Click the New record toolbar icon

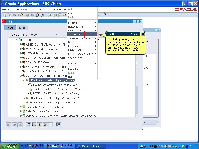[5, 15]
